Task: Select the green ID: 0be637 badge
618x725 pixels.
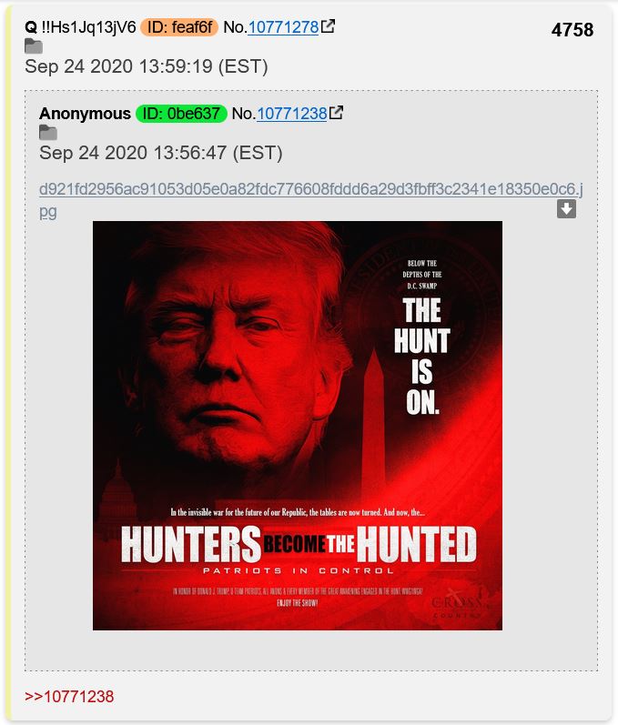Action: click(x=181, y=114)
